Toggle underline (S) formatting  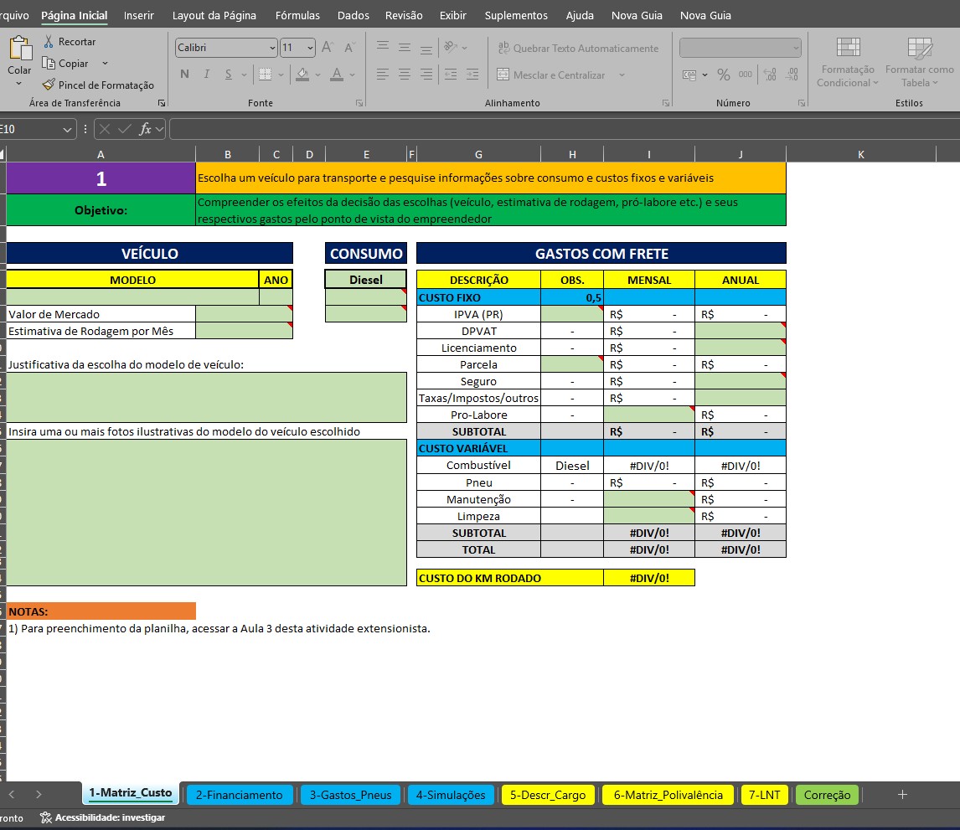[x=229, y=75]
